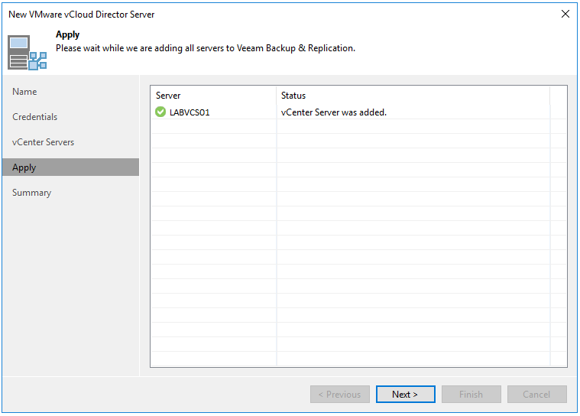Select the highlighted Apply step in sidebar
Viewport: 580px width, 416px height.
coord(24,167)
